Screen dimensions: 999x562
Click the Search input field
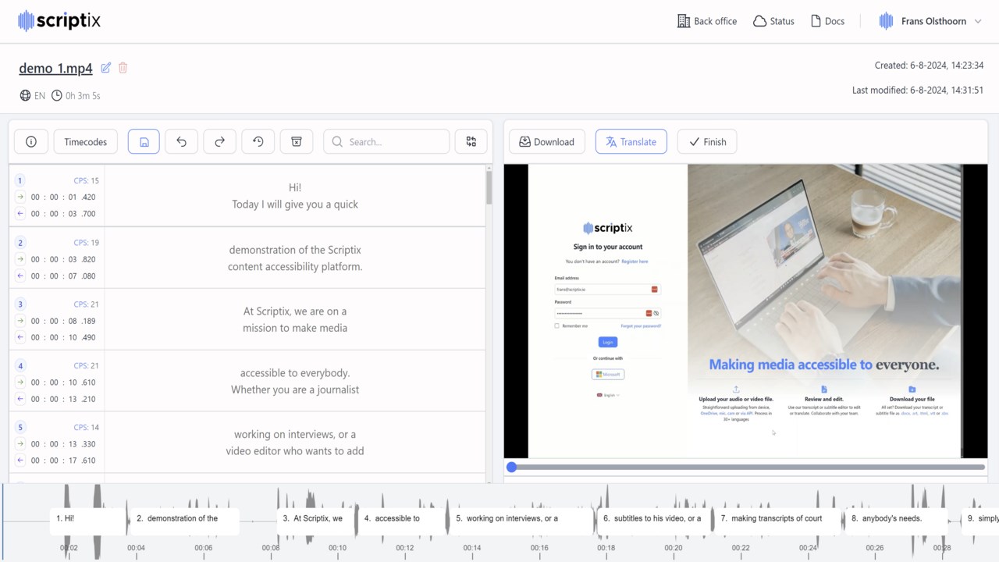coord(386,141)
